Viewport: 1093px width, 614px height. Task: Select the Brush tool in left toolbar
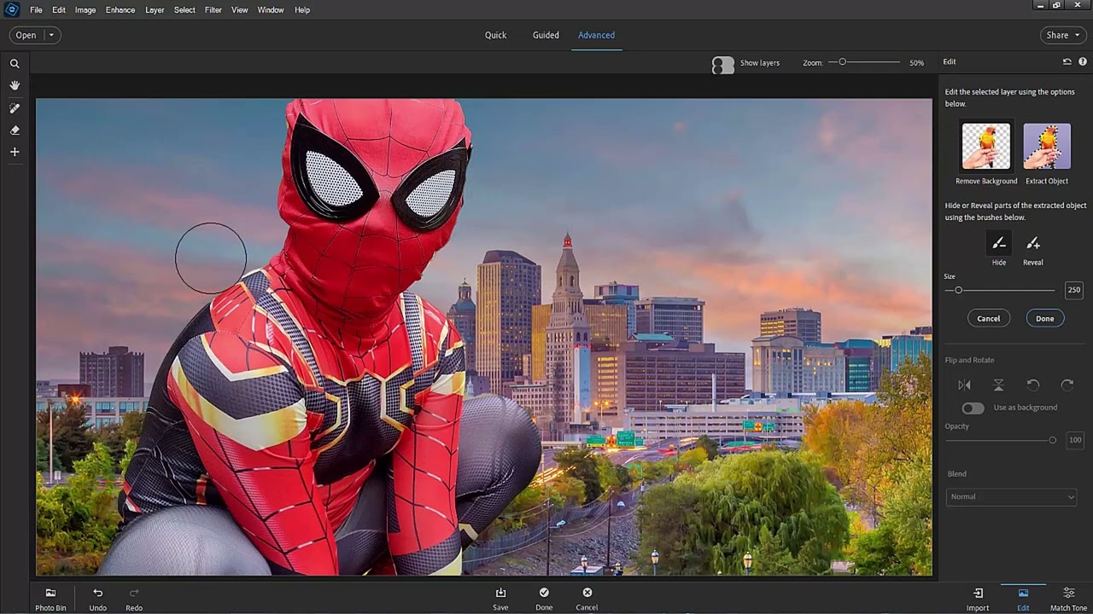[15, 108]
